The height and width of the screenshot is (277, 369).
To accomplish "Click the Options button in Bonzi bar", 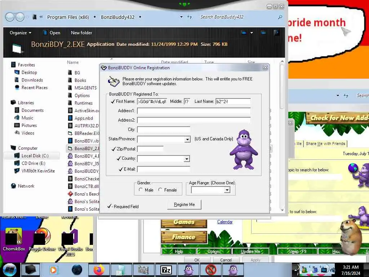I will (214, 251).
